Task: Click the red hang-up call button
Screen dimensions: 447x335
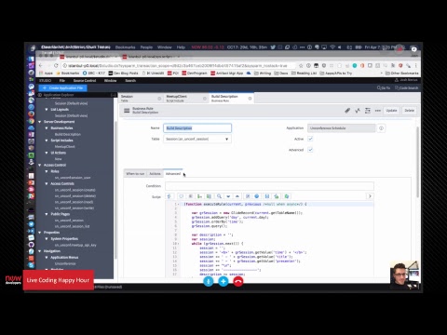Action: click(x=238, y=281)
